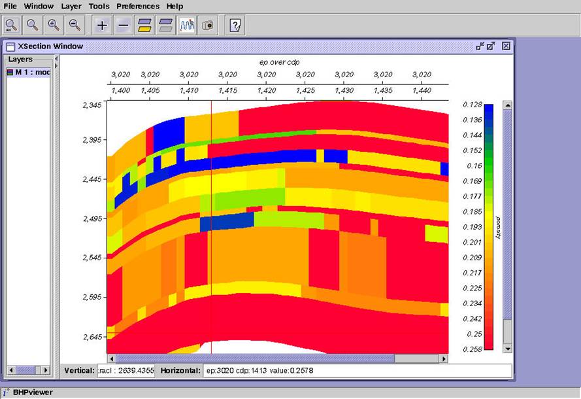581x399 pixels.
Task: Click the horizontal scrollbar right arrow under section
Action: pyautogui.click(x=444, y=358)
